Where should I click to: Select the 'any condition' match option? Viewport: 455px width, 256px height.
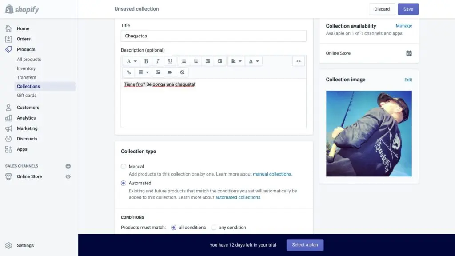pos(214,228)
